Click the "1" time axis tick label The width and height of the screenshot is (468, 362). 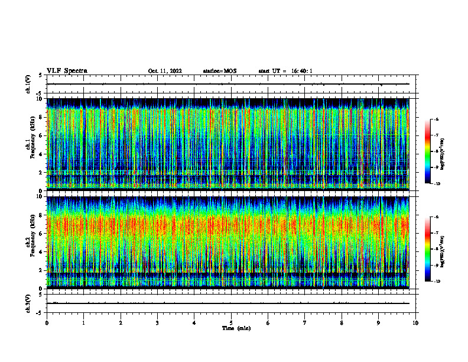coord(84,323)
